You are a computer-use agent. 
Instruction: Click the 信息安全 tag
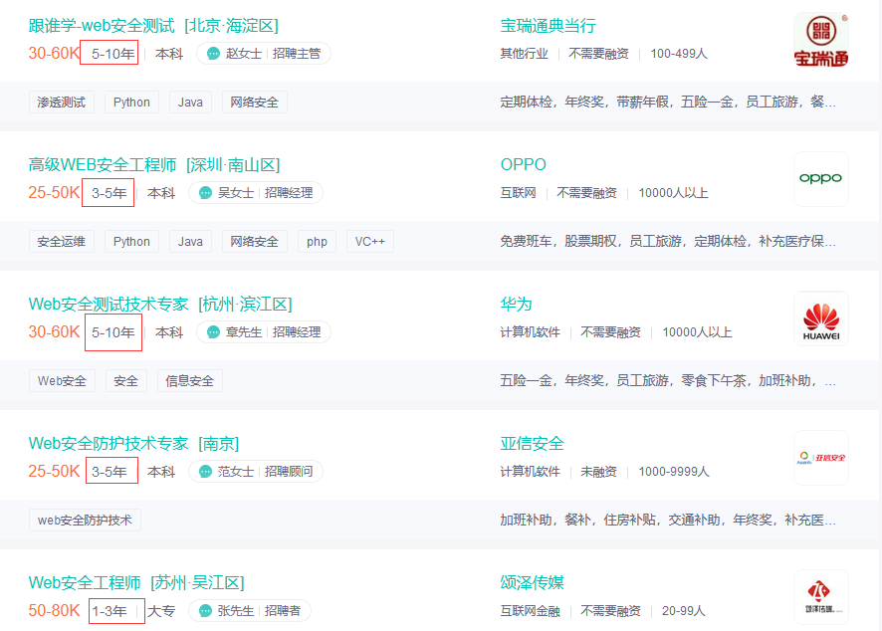point(189,381)
